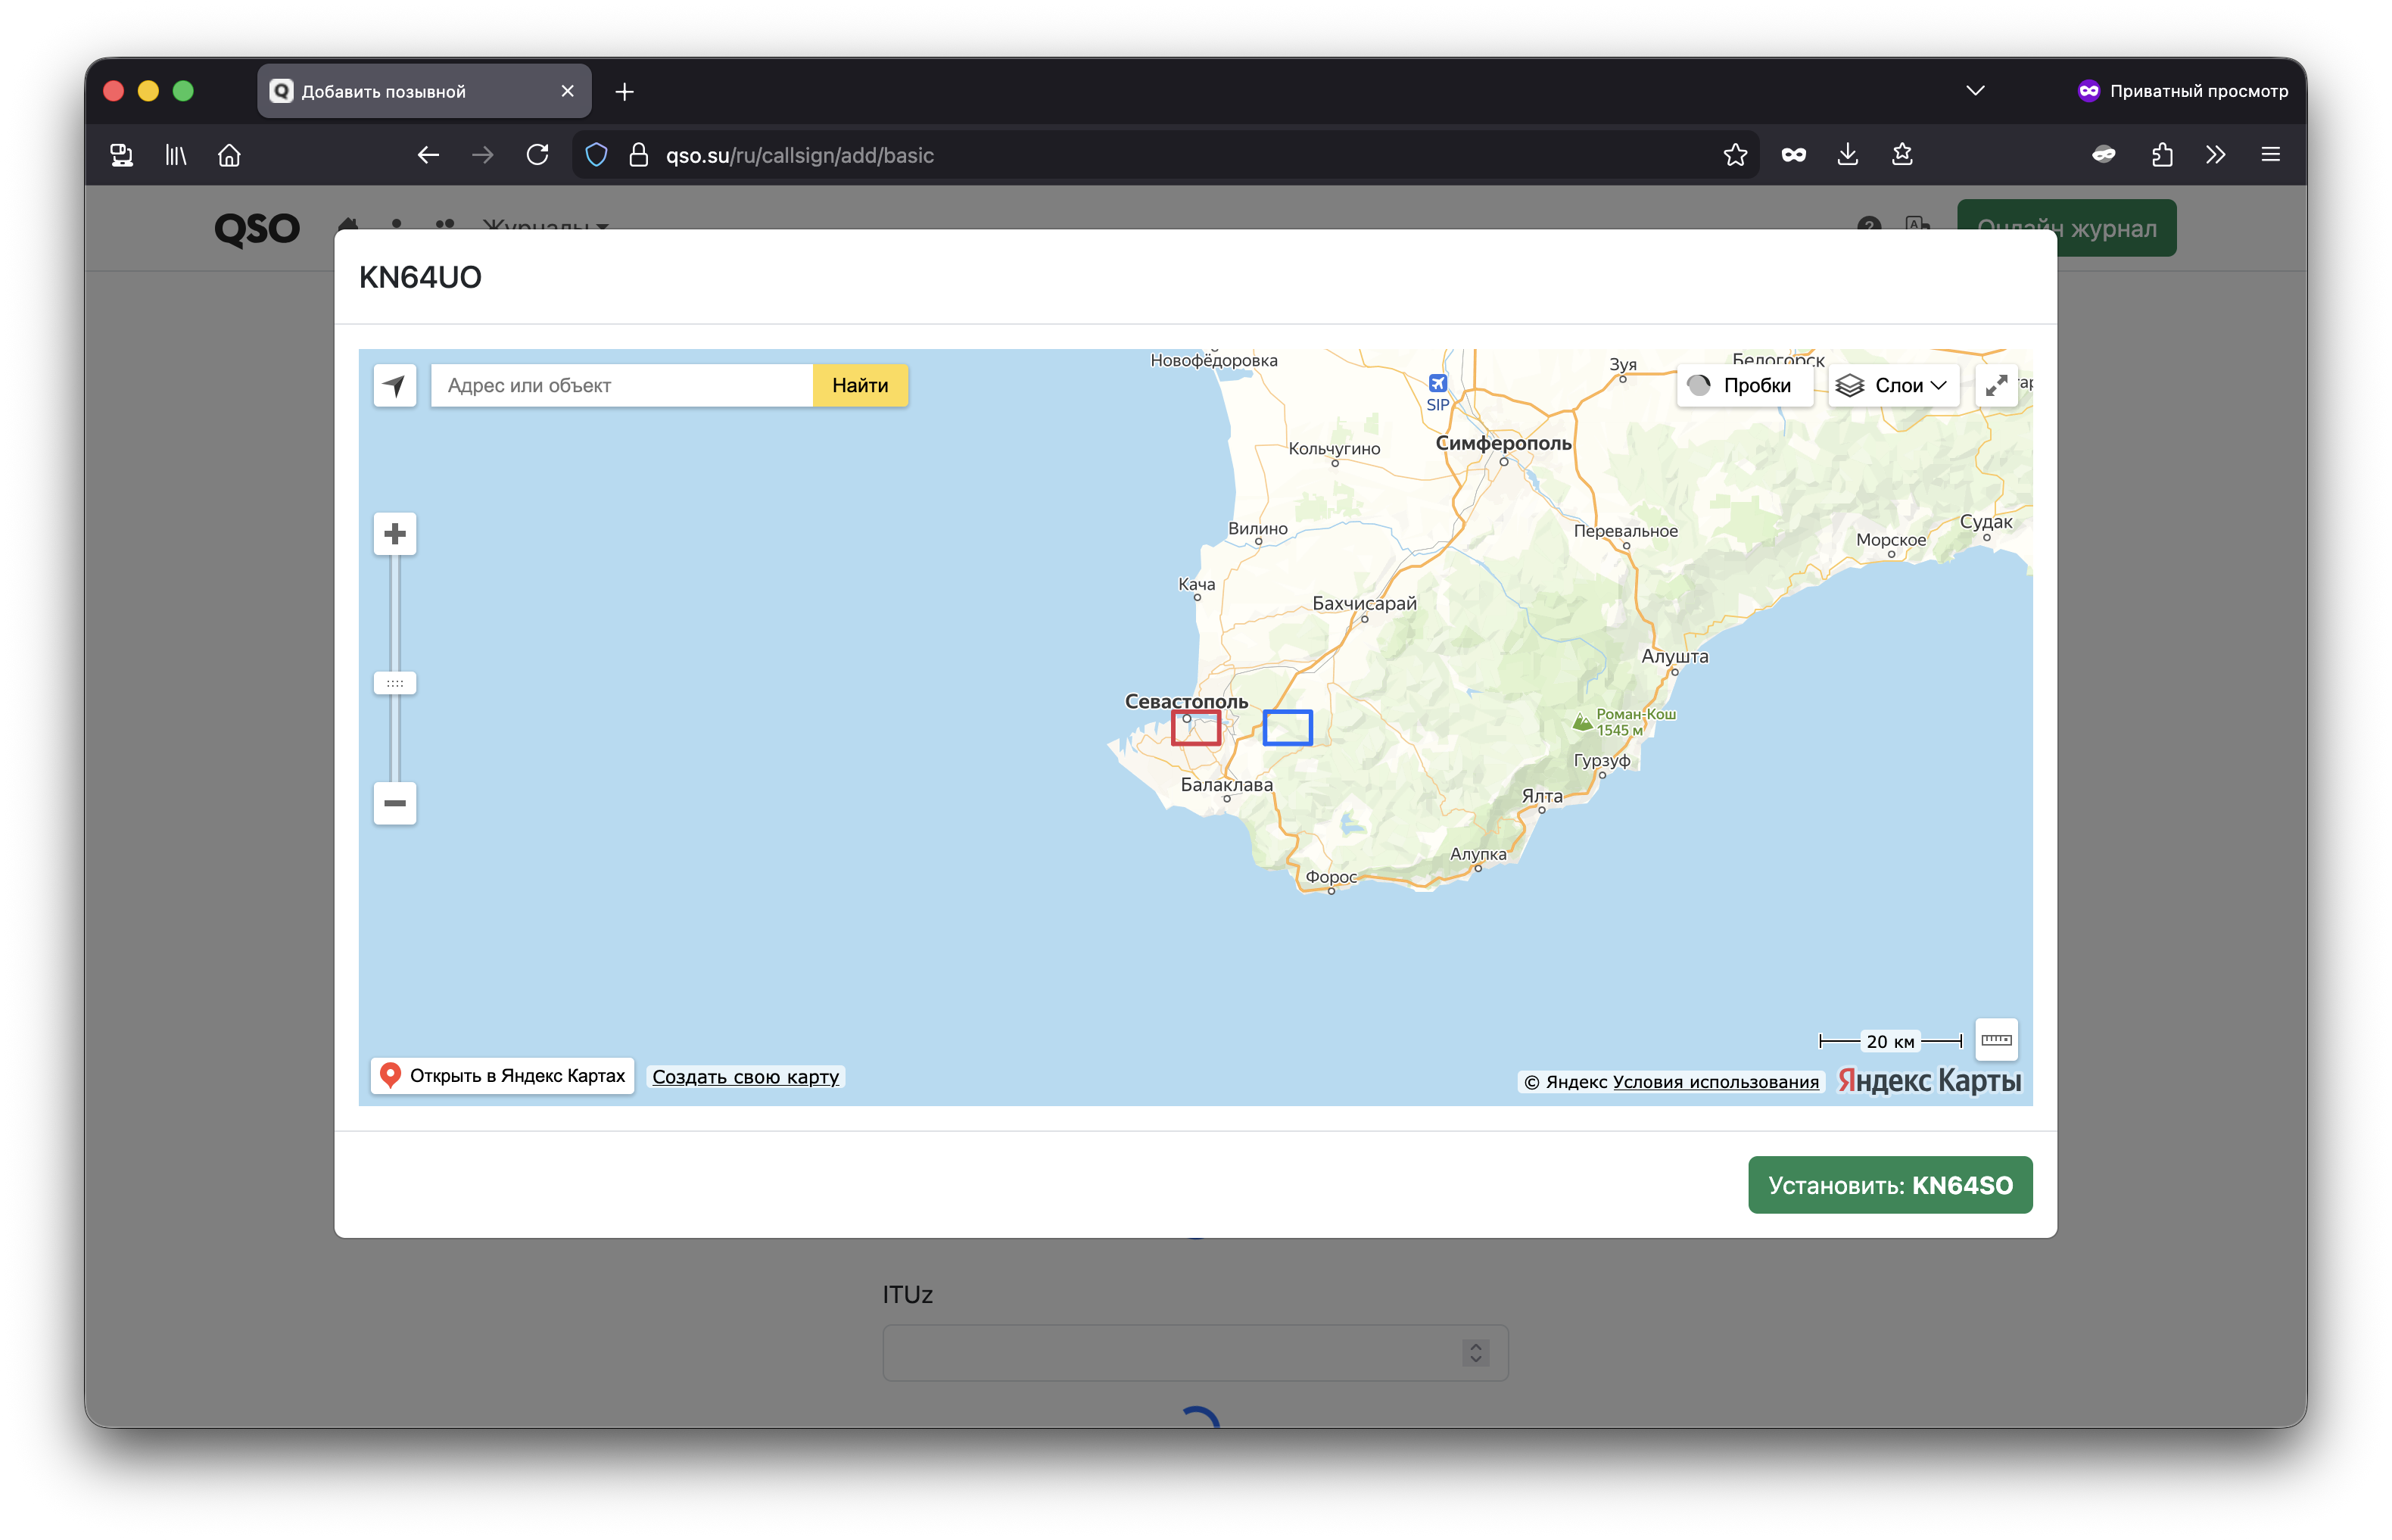Focus the Адрес или объект search field

(x=621, y=385)
